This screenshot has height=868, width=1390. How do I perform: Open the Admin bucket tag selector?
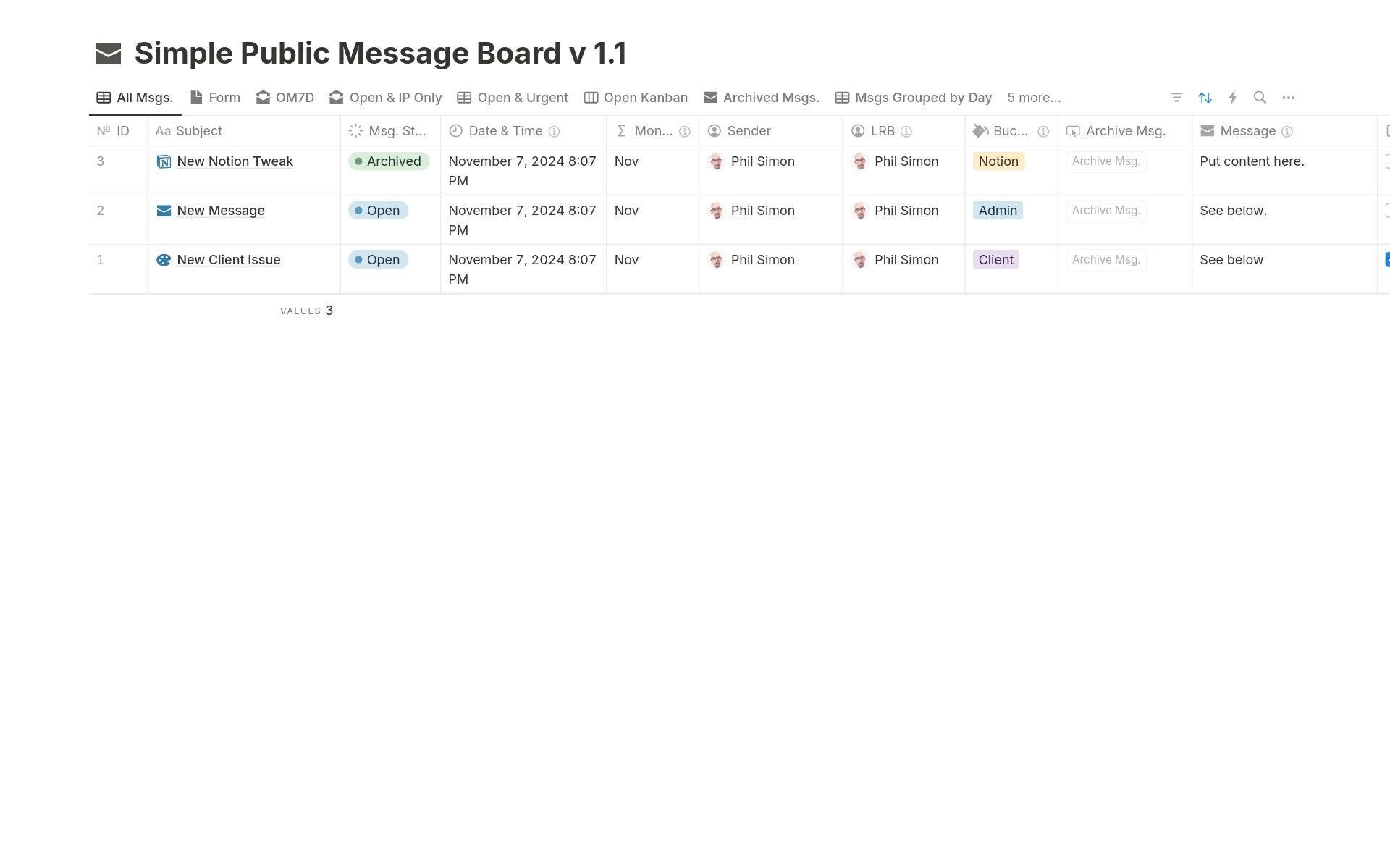(x=998, y=211)
